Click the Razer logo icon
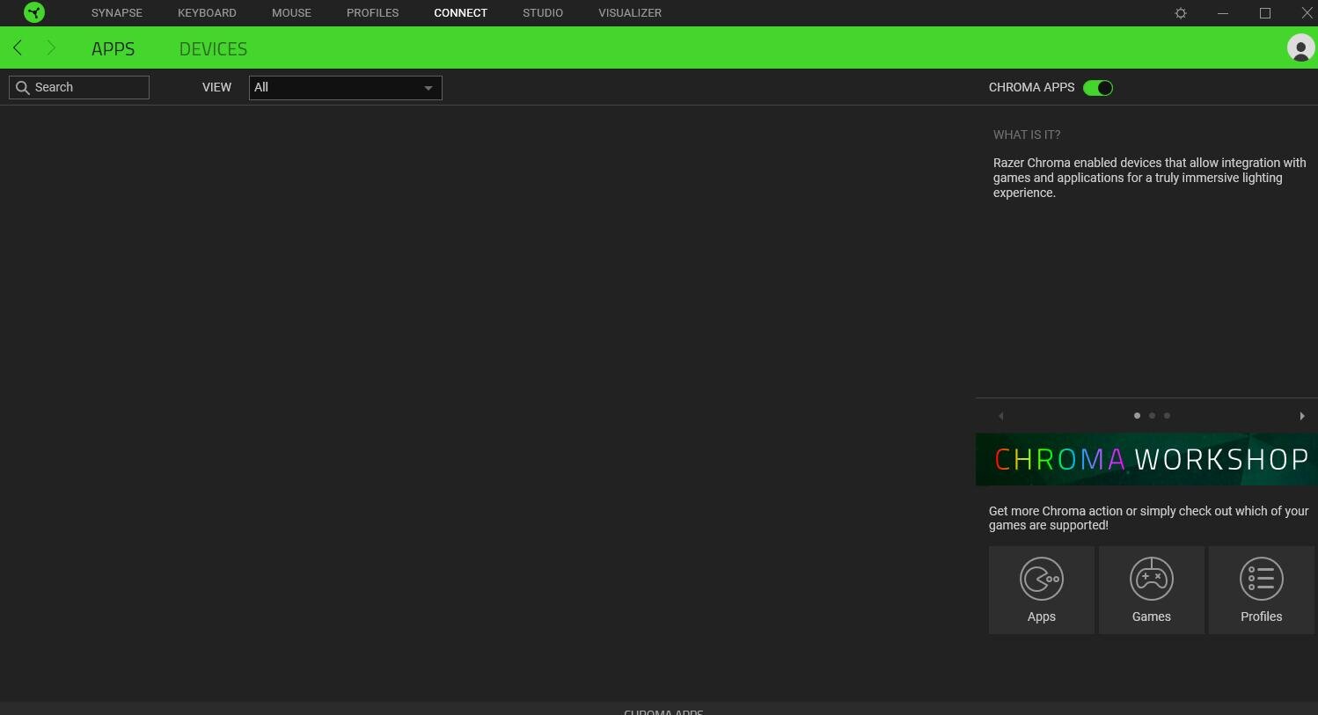Image resolution: width=1318 pixels, height=715 pixels. point(34,12)
